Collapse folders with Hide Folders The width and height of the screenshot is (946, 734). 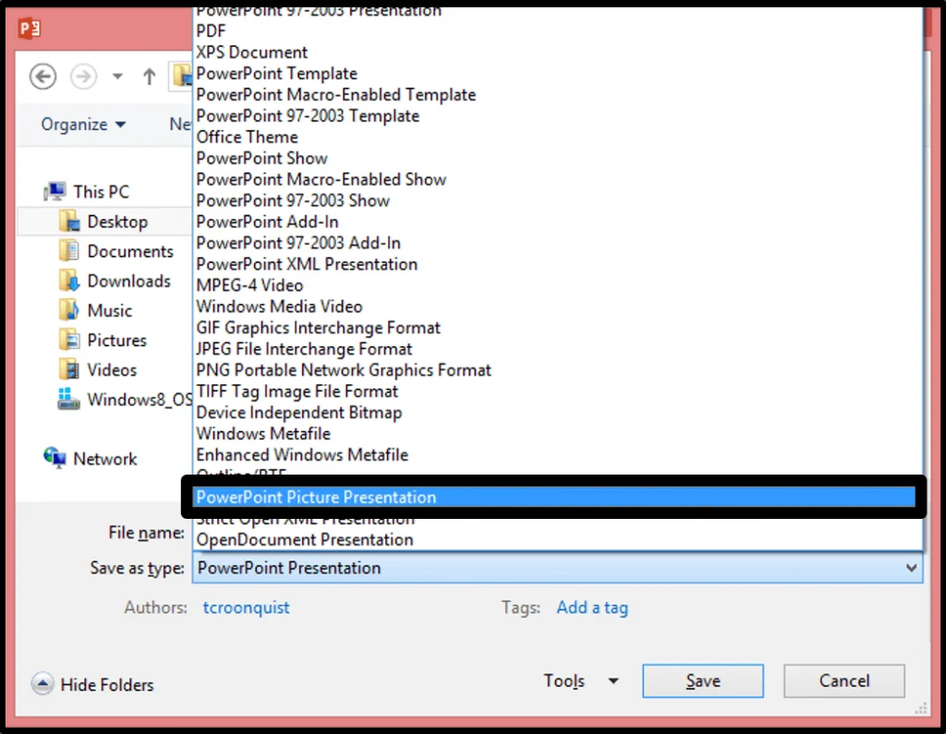tap(107, 684)
